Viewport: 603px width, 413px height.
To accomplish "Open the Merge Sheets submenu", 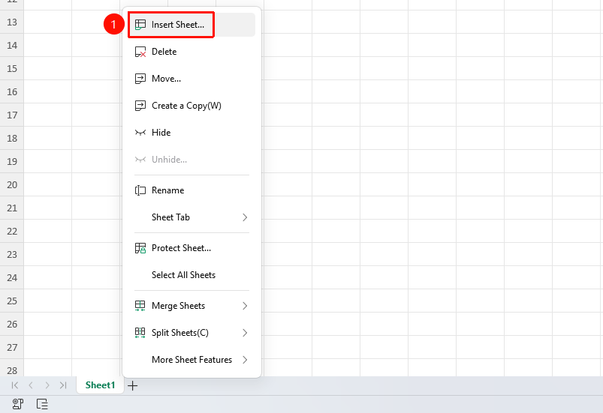I will click(191, 306).
